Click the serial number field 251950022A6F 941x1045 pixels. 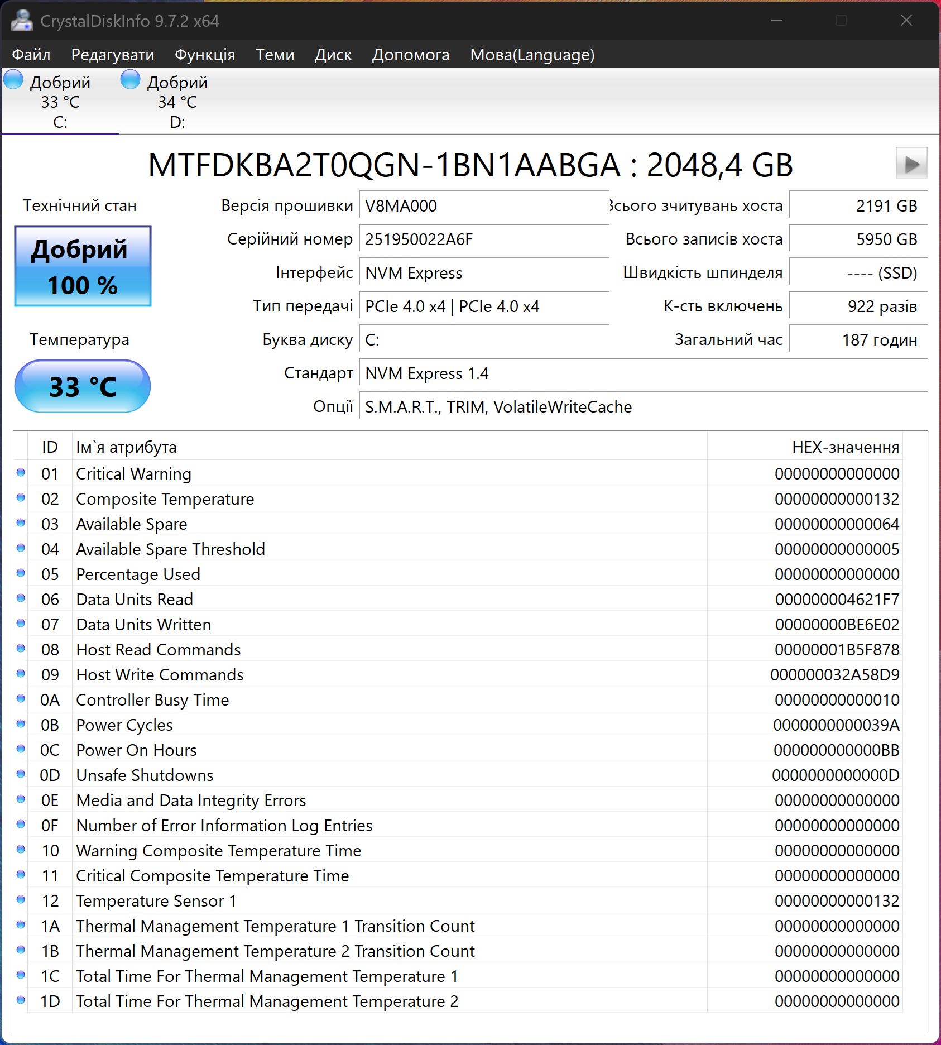(x=484, y=239)
